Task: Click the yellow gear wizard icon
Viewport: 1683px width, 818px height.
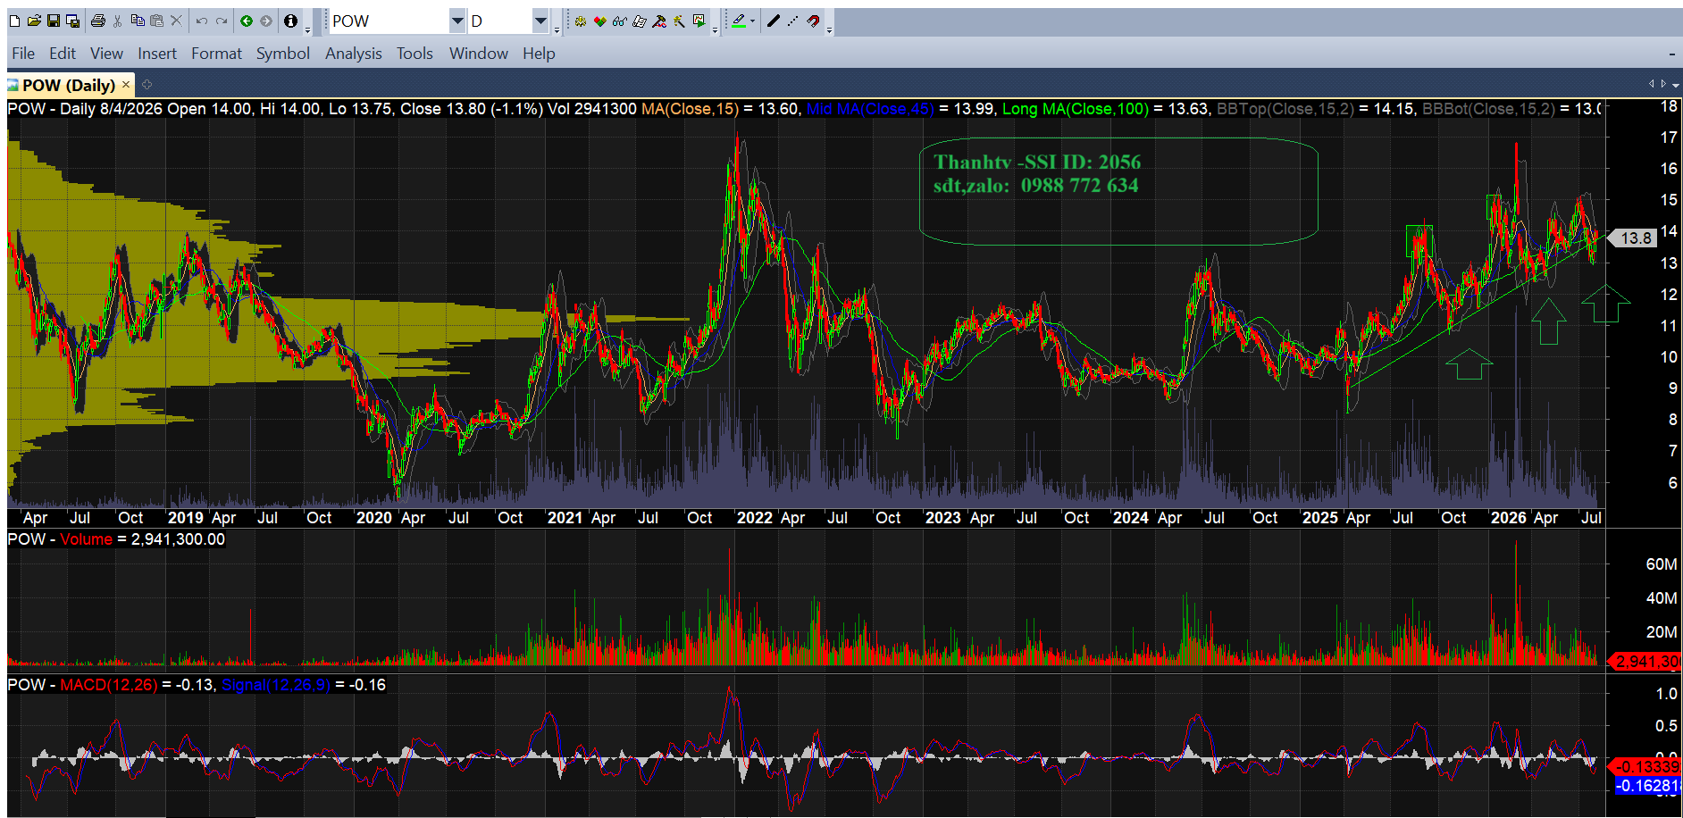Action: pyautogui.click(x=581, y=21)
